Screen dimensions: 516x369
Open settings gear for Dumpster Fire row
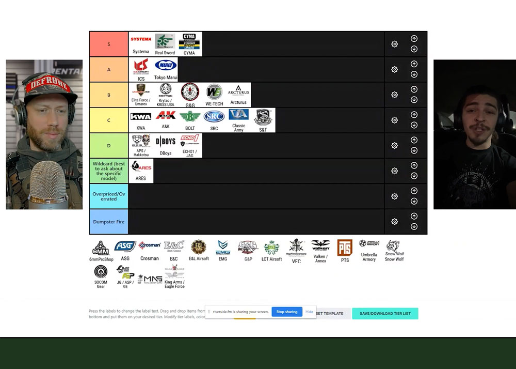394,222
